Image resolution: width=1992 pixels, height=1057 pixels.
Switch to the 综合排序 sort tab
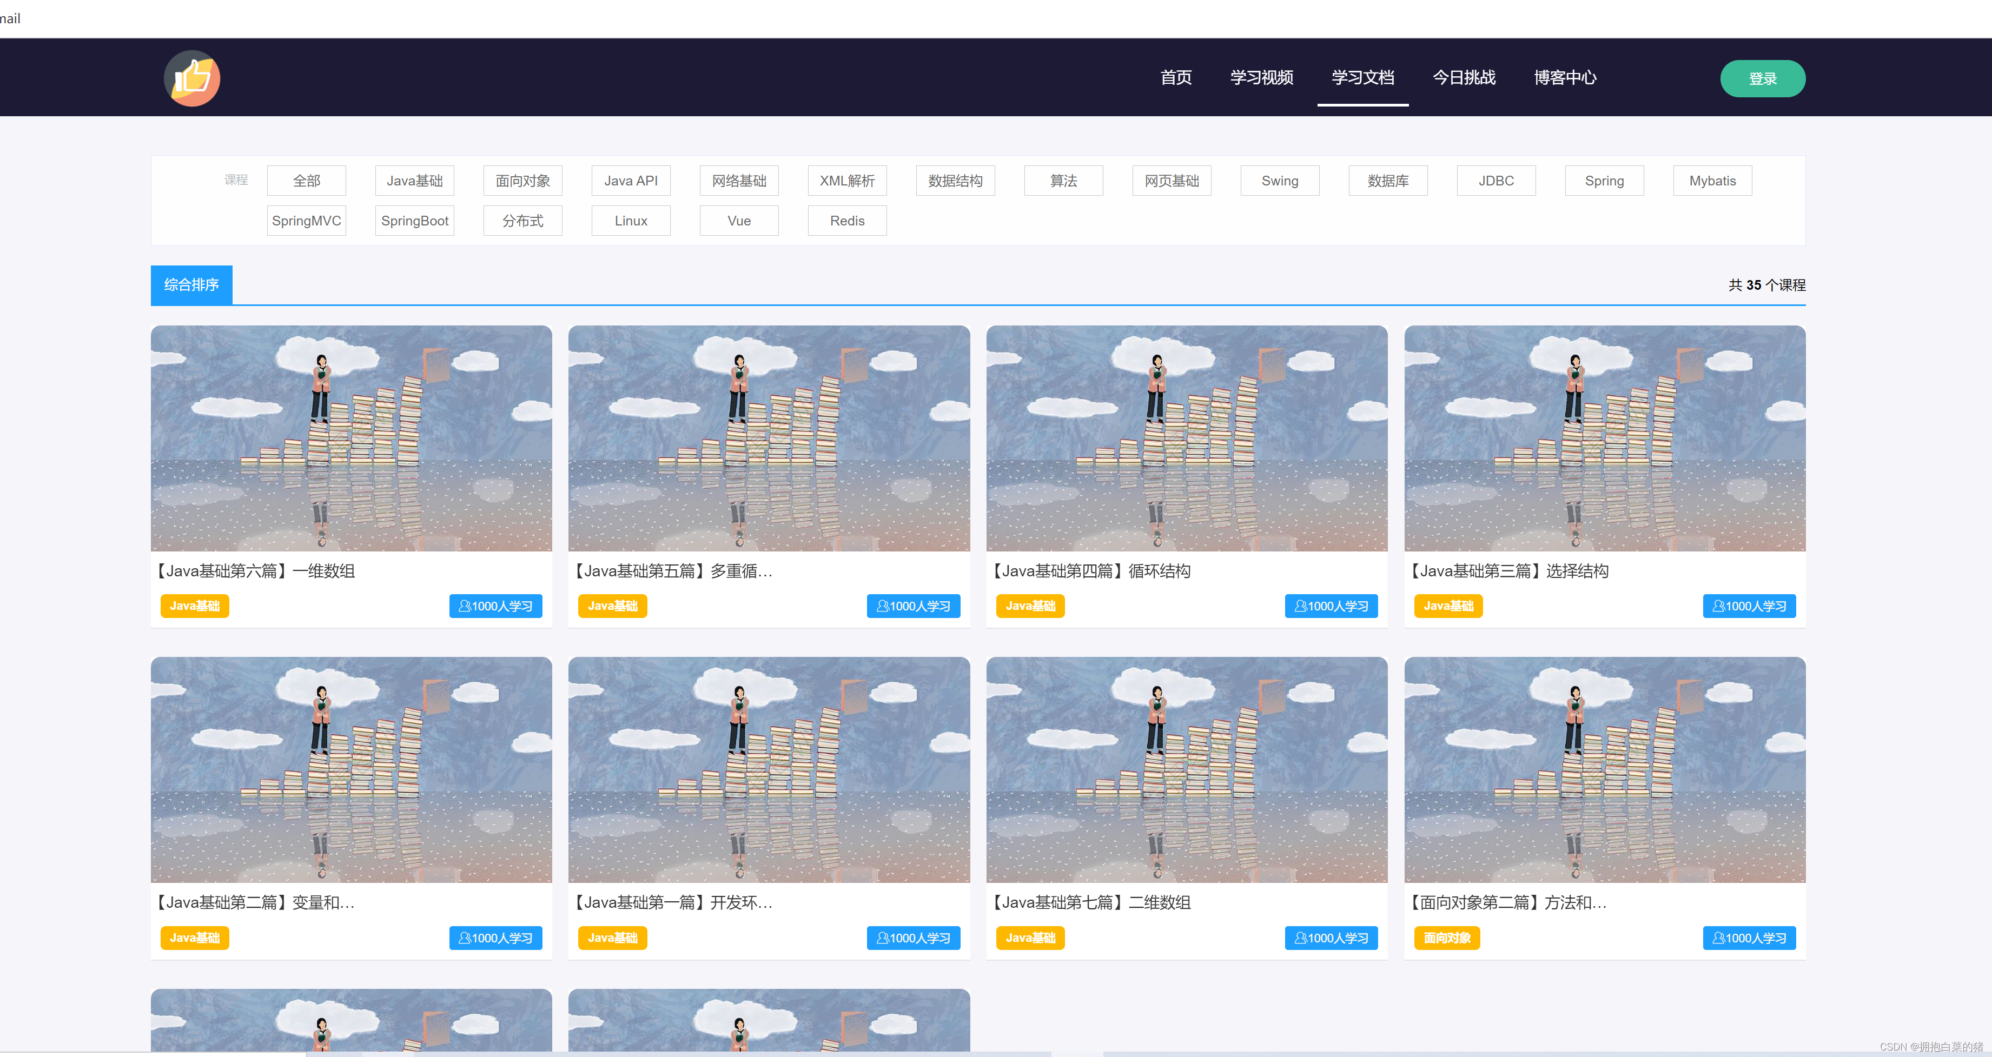[191, 284]
